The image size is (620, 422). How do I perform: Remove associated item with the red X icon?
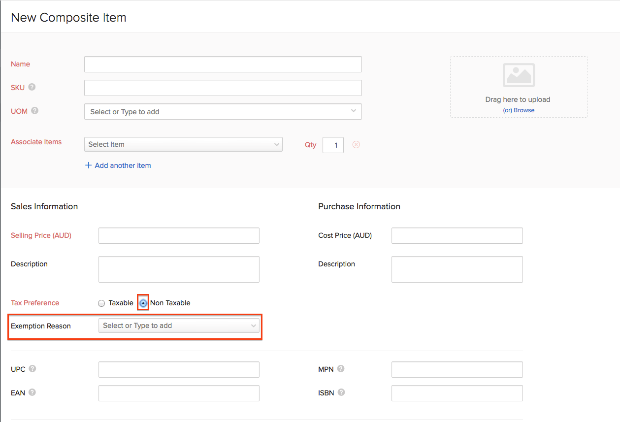356,144
